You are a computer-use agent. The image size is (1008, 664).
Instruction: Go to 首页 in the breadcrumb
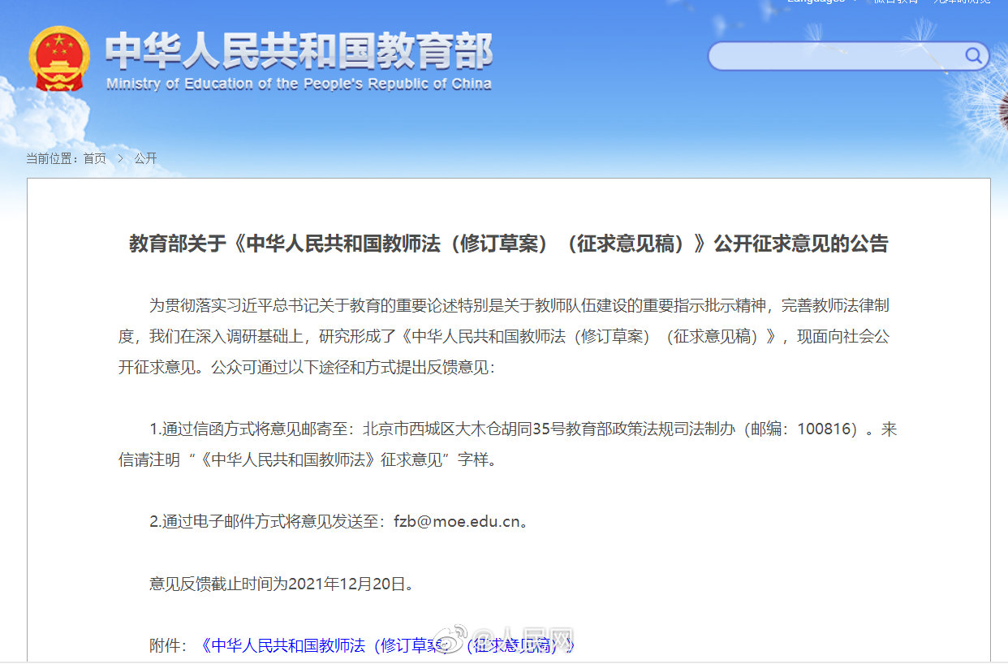tap(95, 158)
